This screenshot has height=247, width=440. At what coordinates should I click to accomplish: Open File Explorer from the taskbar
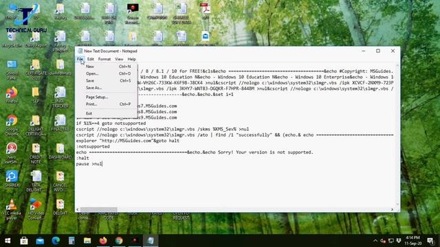pyautogui.click(x=87, y=241)
